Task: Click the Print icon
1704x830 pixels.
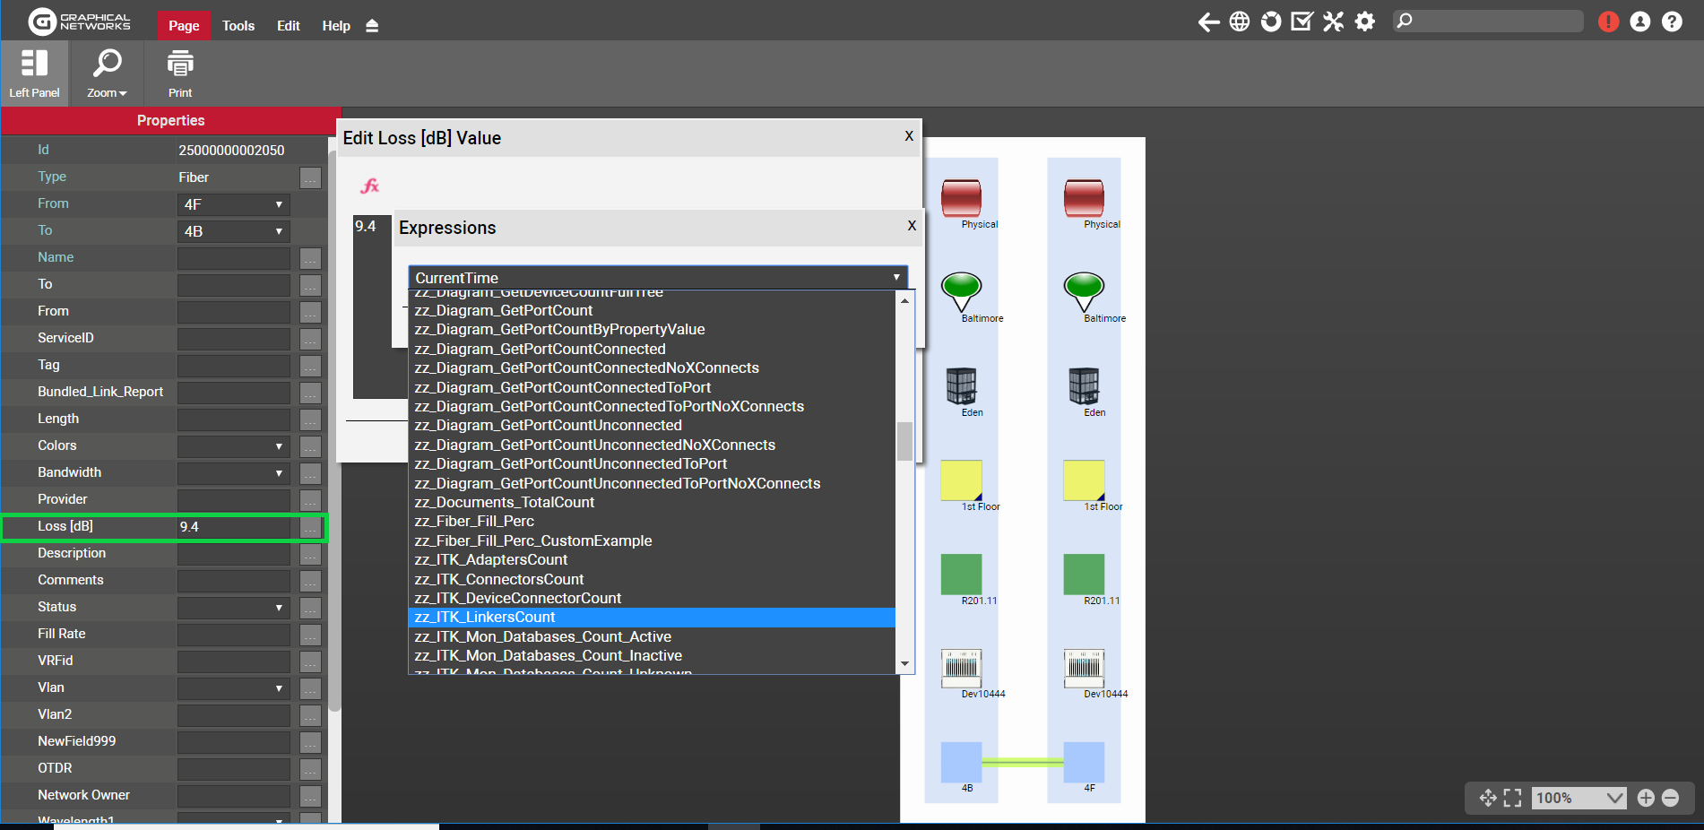Action: pyautogui.click(x=180, y=73)
